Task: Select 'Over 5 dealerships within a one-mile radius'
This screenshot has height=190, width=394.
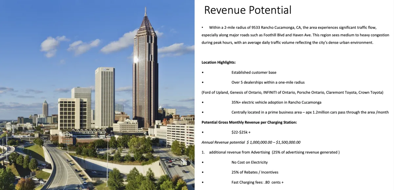Action: [x=268, y=82]
